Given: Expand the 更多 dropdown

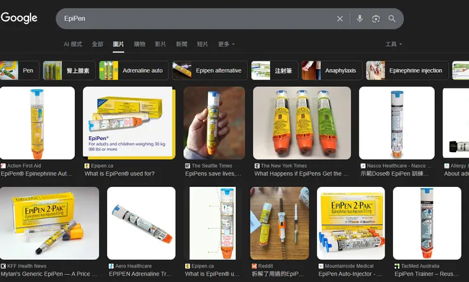Looking at the screenshot, I should coord(226,44).
